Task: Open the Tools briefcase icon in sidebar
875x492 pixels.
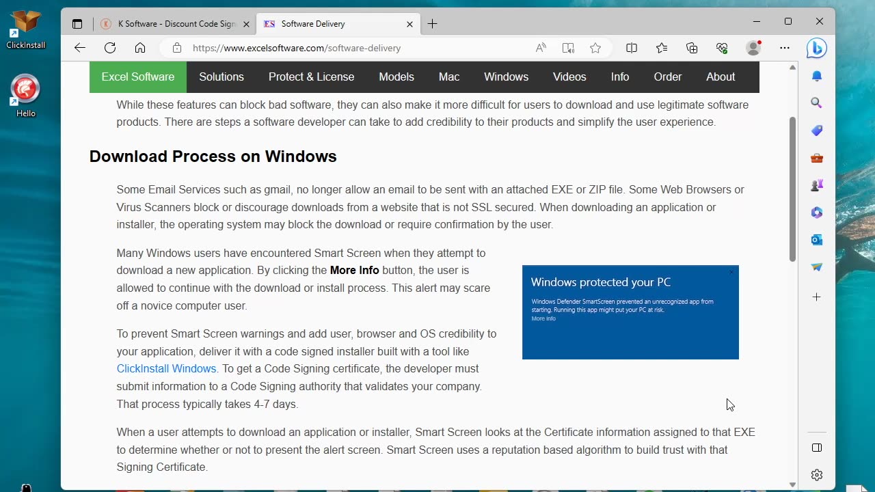Action: pos(817,158)
